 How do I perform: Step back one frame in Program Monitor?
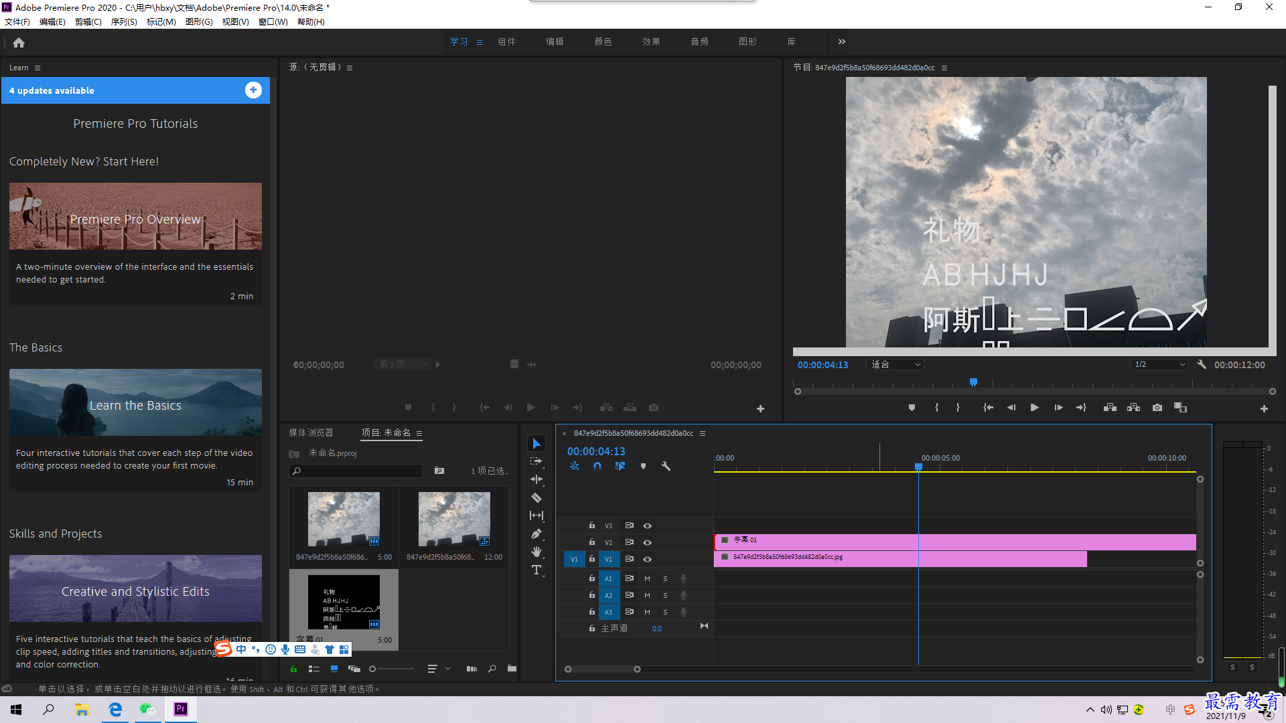click(x=1011, y=408)
